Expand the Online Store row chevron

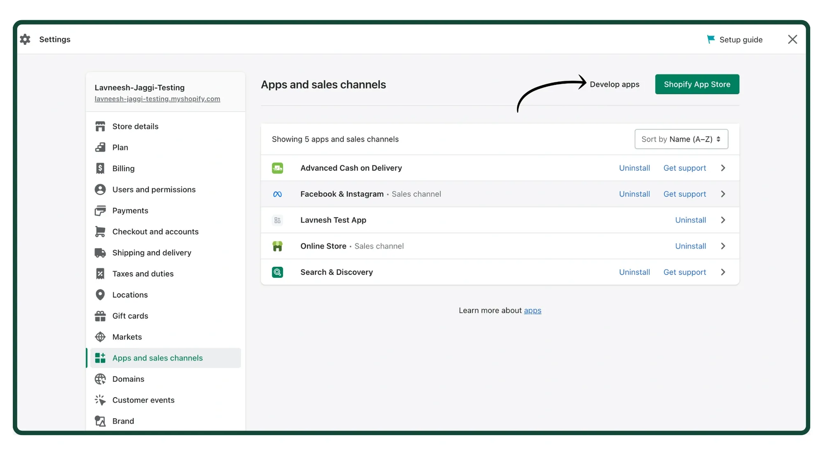pyautogui.click(x=723, y=246)
